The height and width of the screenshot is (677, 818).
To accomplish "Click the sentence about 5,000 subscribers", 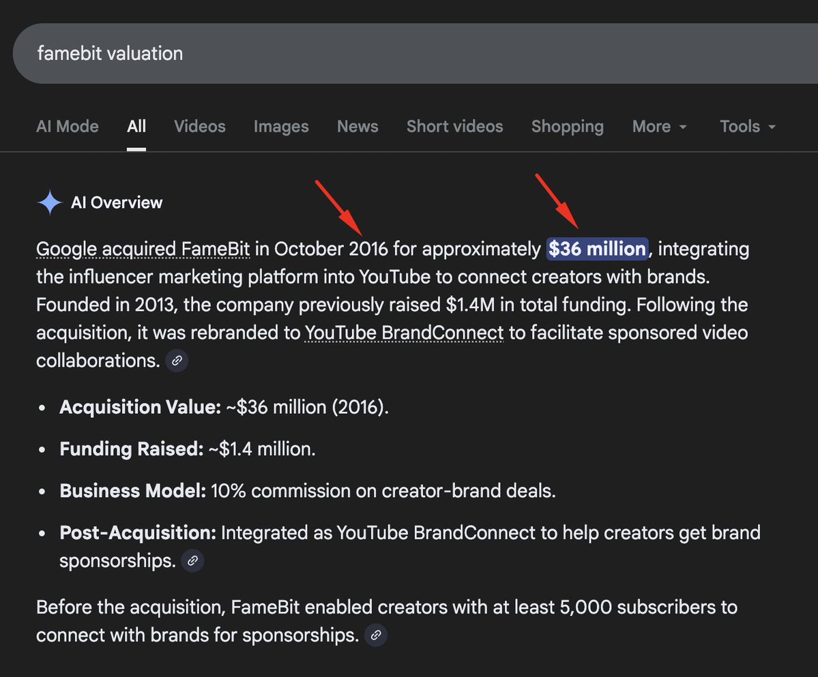I will (x=387, y=621).
